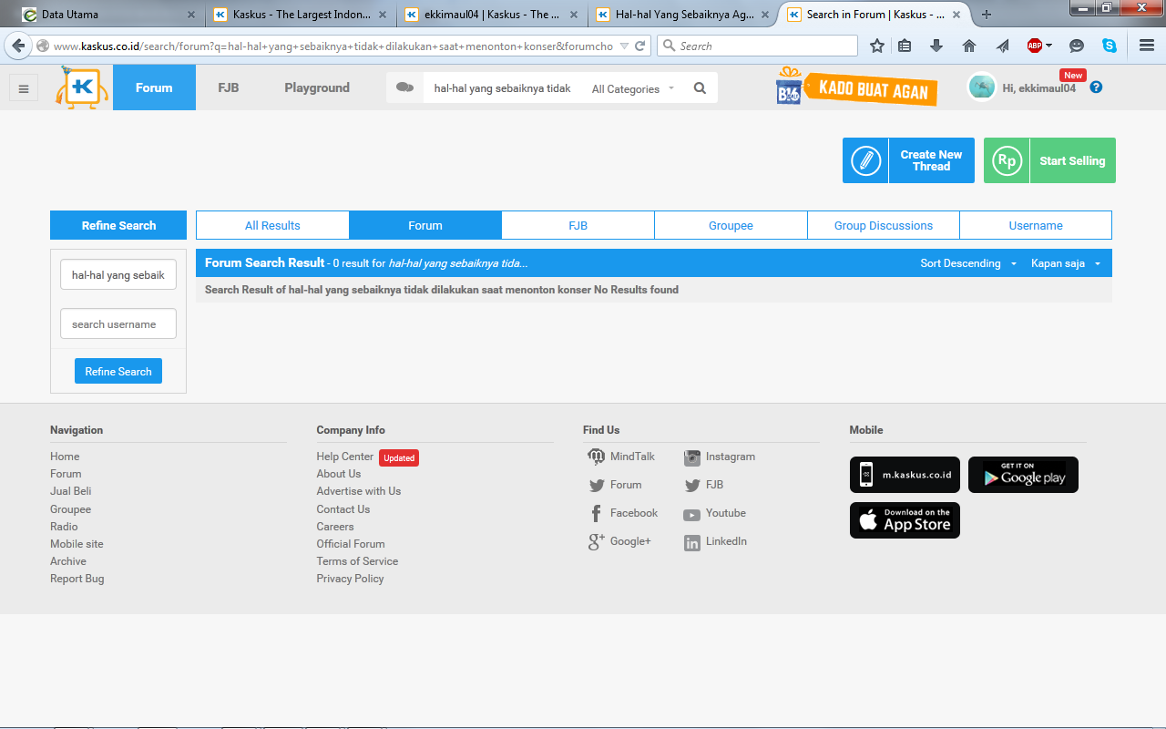Open Adblock Plus dropdown arrow
Image resolution: width=1166 pixels, height=729 pixels.
click(1048, 46)
